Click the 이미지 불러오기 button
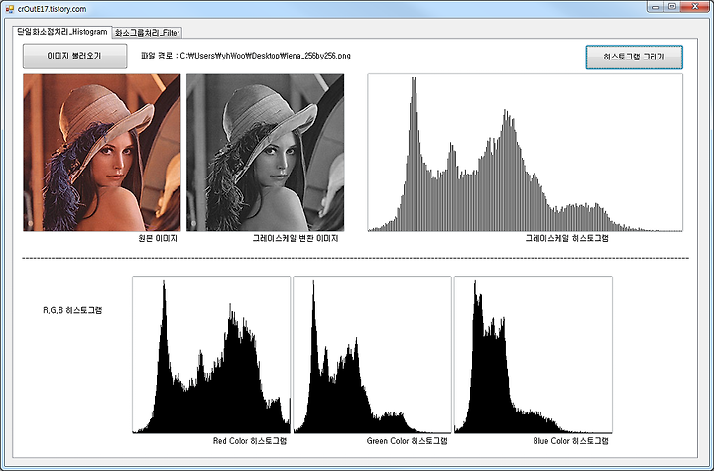This screenshot has width=714, height=471. point(74,57)
